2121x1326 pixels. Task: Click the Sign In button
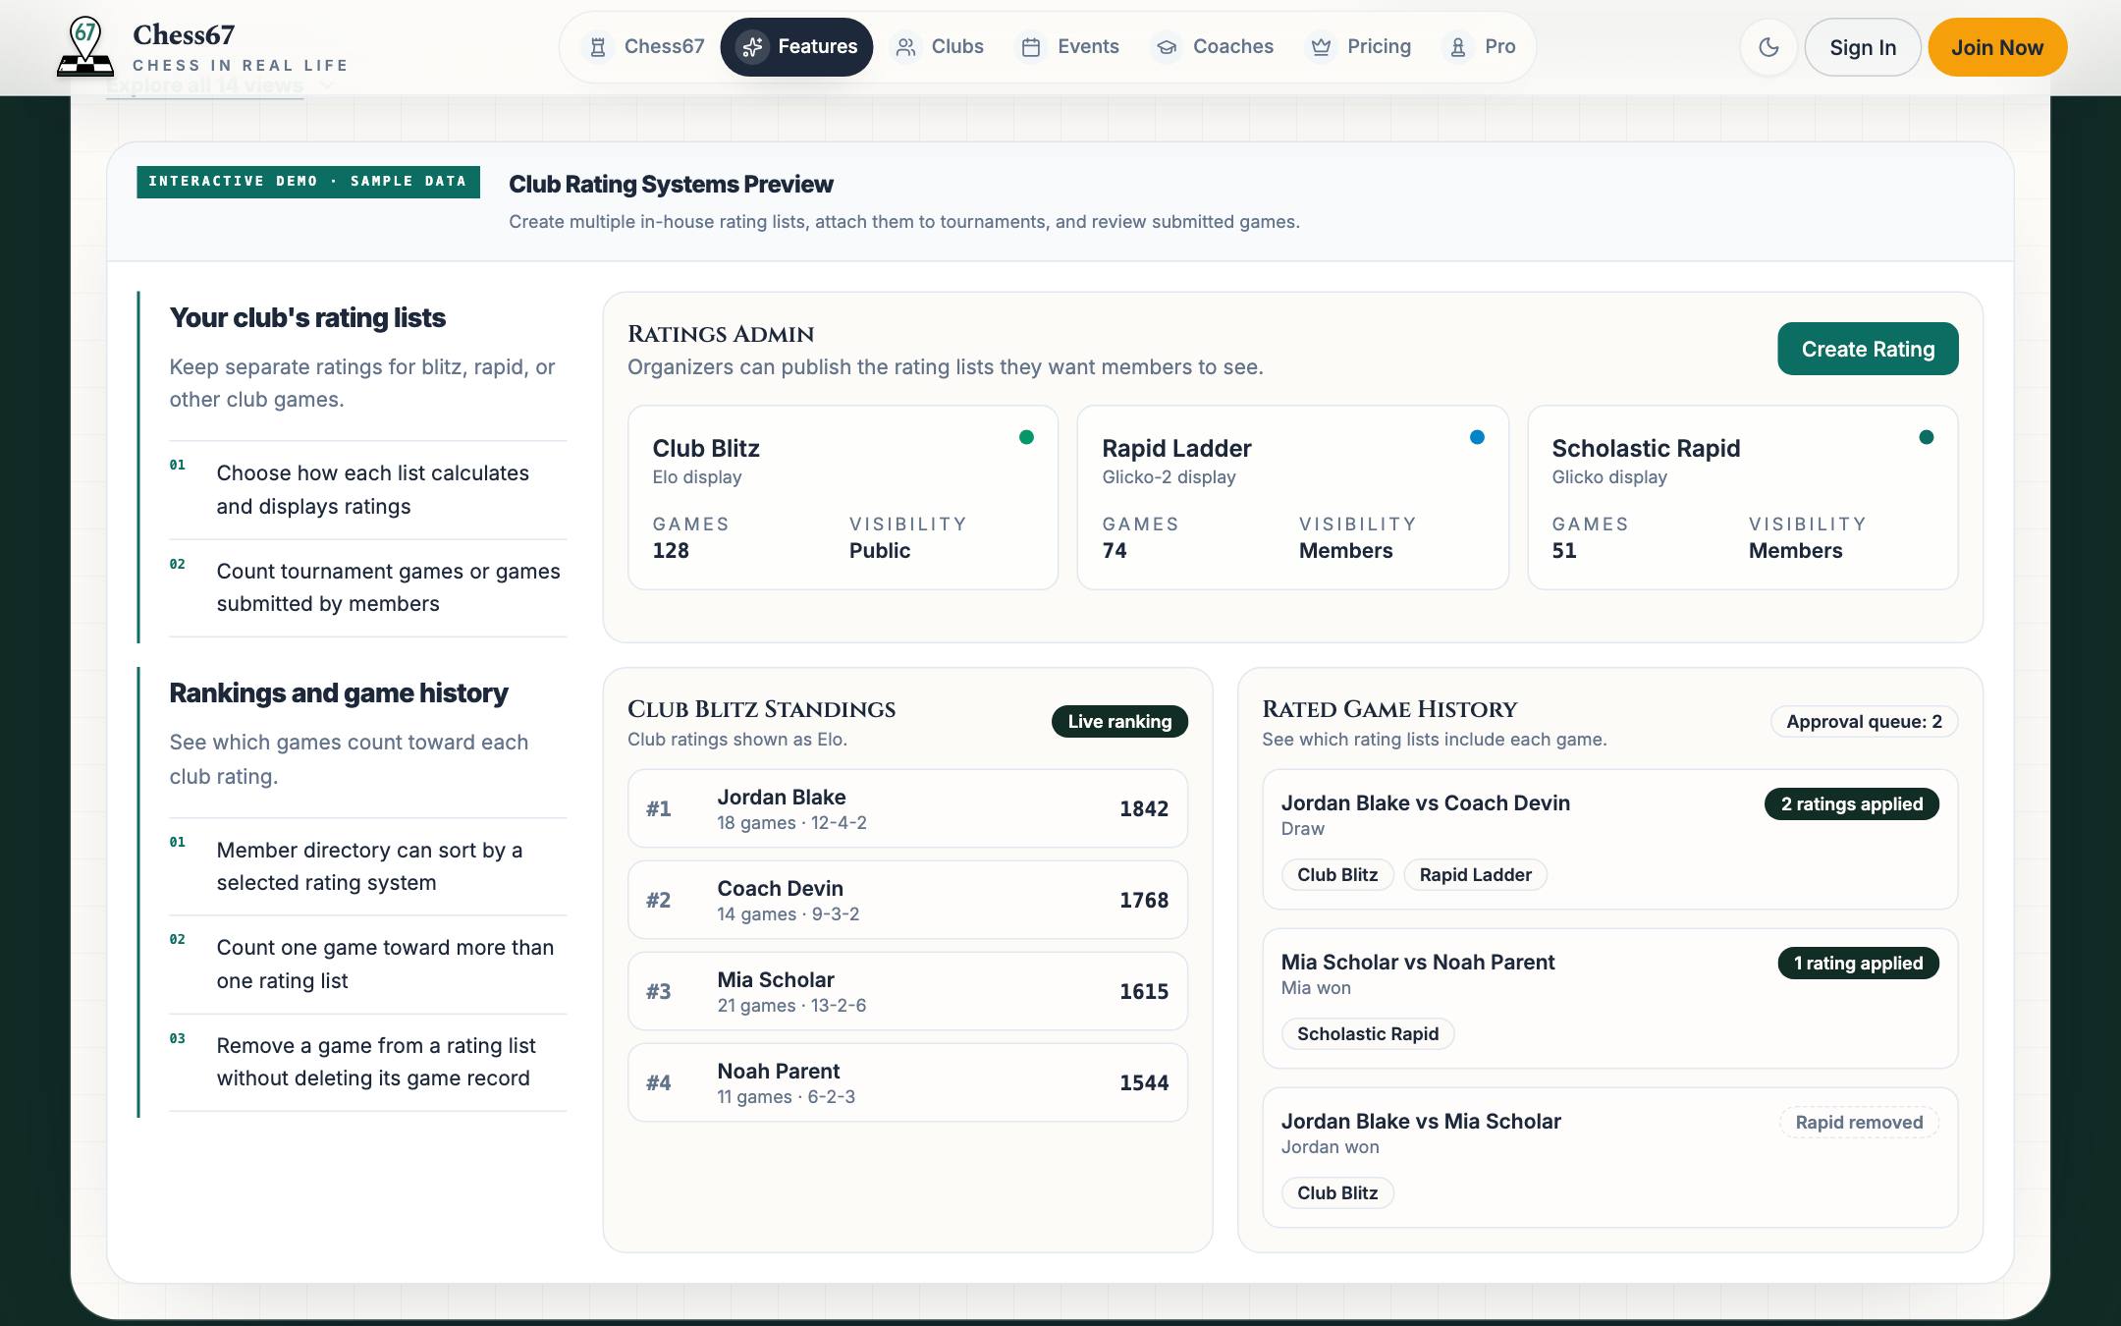pos(1863,47)
